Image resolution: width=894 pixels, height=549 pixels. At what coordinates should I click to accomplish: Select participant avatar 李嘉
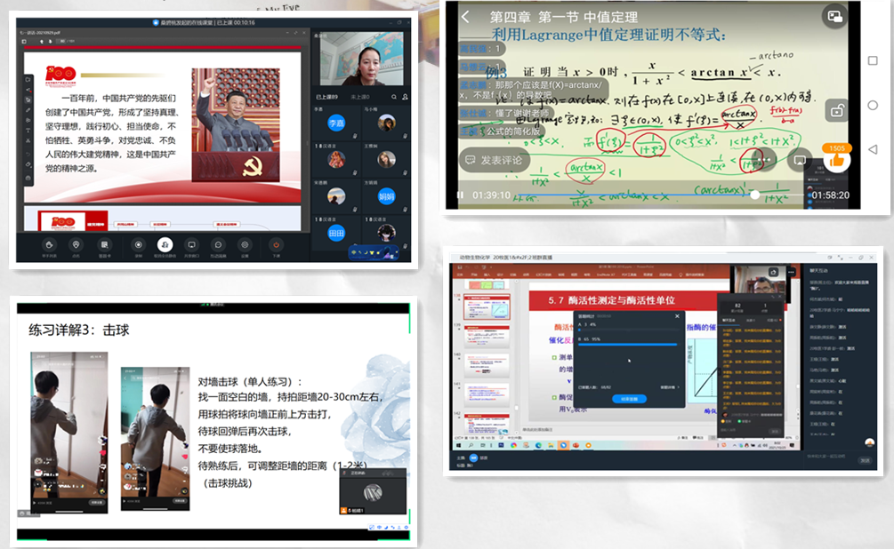[336, 123]
